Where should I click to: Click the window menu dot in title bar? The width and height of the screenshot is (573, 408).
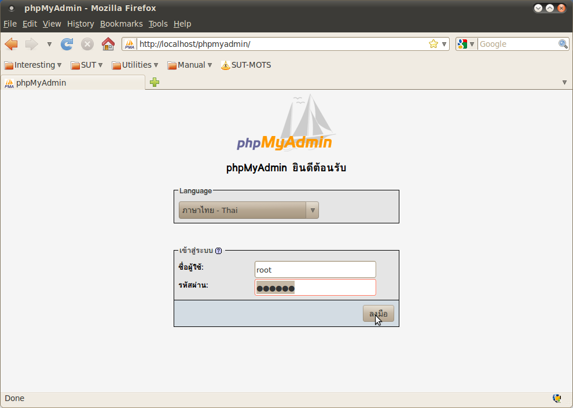point(12,8)
